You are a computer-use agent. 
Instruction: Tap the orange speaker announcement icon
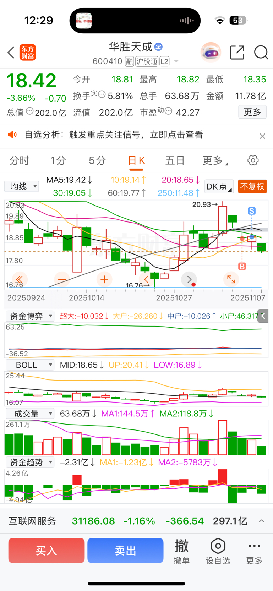coord(12,135)
